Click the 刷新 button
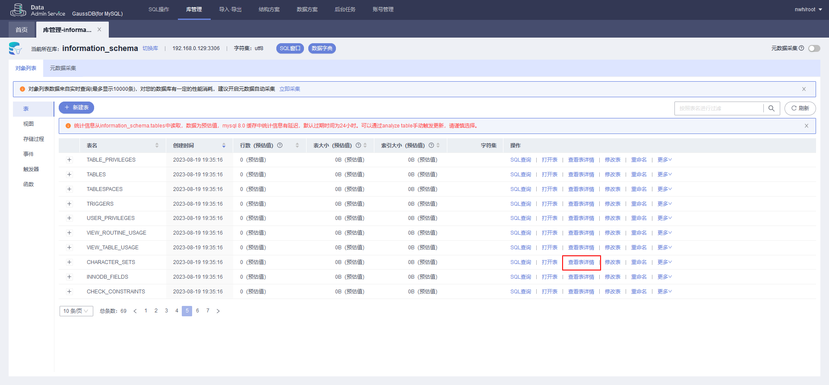The width and height of the screenshot is (829, 385). coord(800,108)
